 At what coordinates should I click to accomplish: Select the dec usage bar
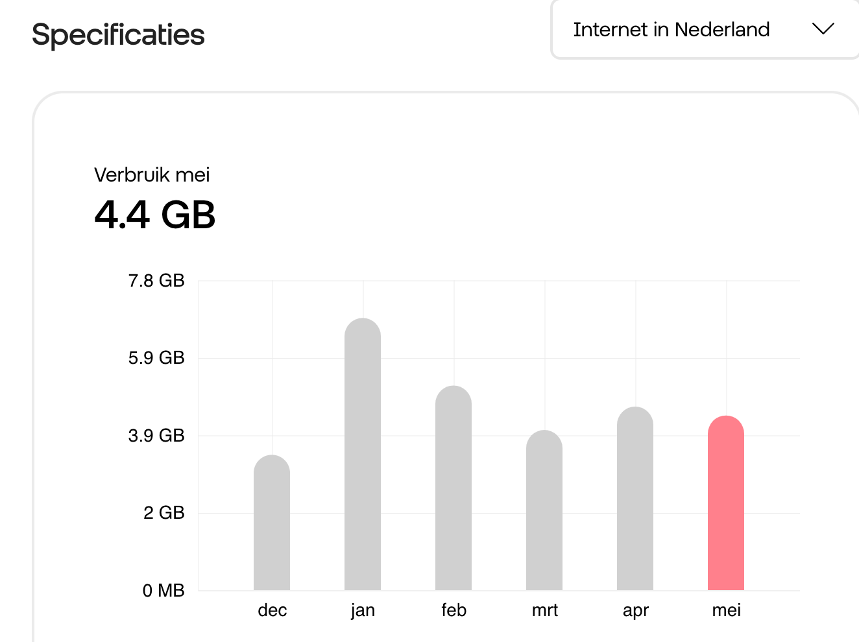pyautogui.click(x=272, y=523)
